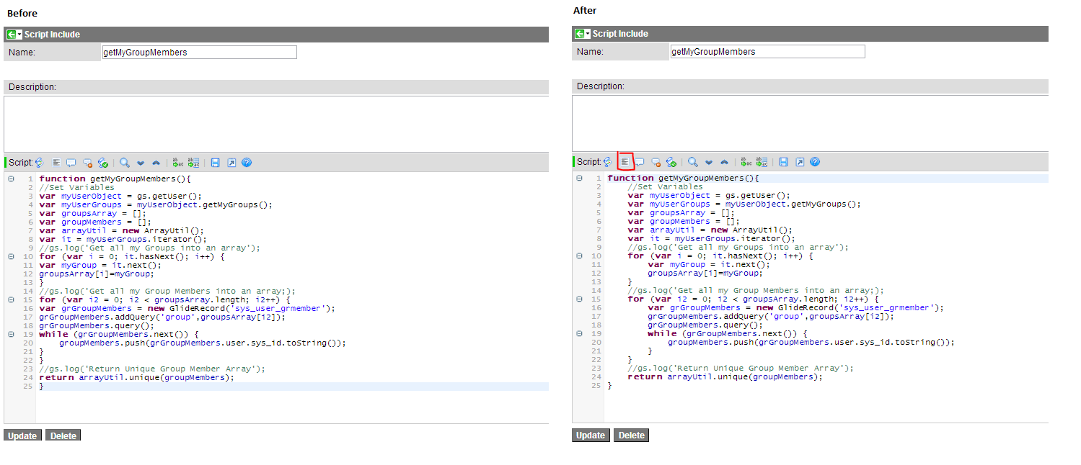1081x465 pixels.
Task: Run syntax check icon in After panel
Action: click(671, 162)
